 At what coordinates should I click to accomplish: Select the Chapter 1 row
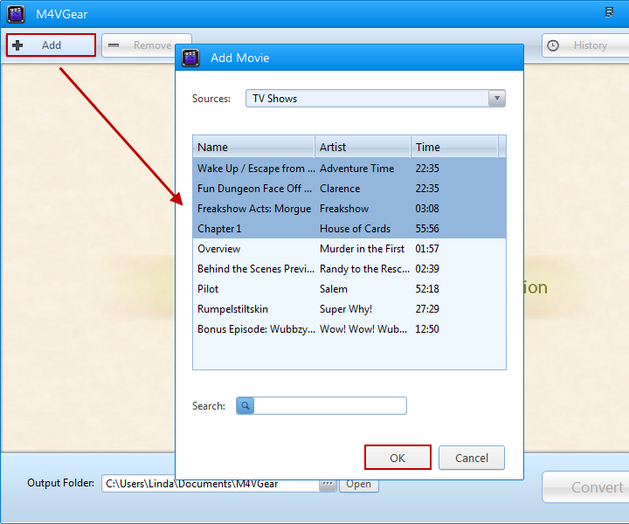point(349,229)
